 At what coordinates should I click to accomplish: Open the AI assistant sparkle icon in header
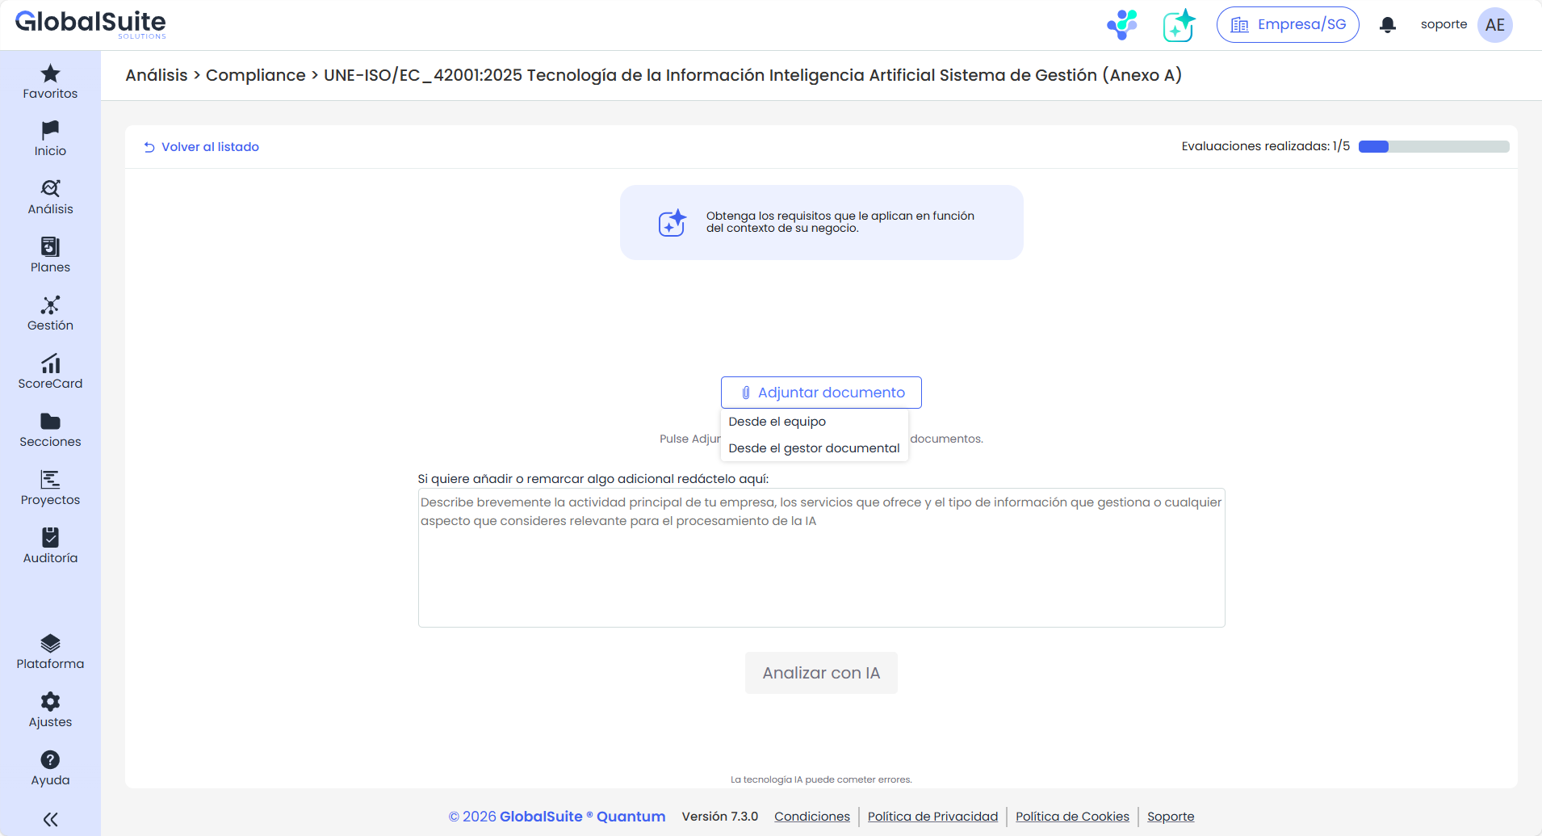[x=1179, y=25]
